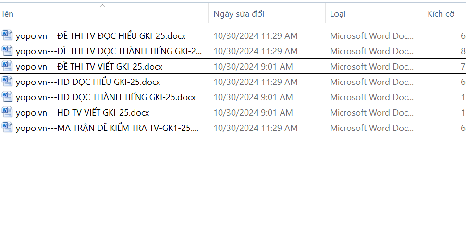The height and width of the screenshot is (248, 466).
Task: Sort files by Loại column header
Action: pos(338,14)
